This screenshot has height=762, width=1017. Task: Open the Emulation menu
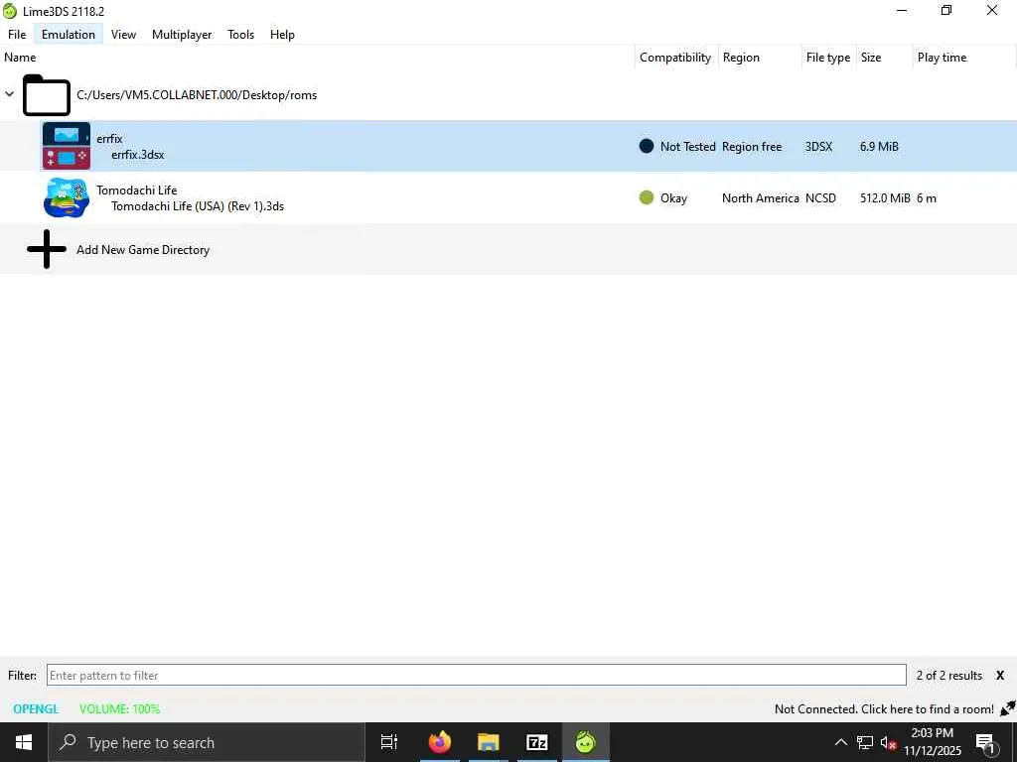(69, 35)
